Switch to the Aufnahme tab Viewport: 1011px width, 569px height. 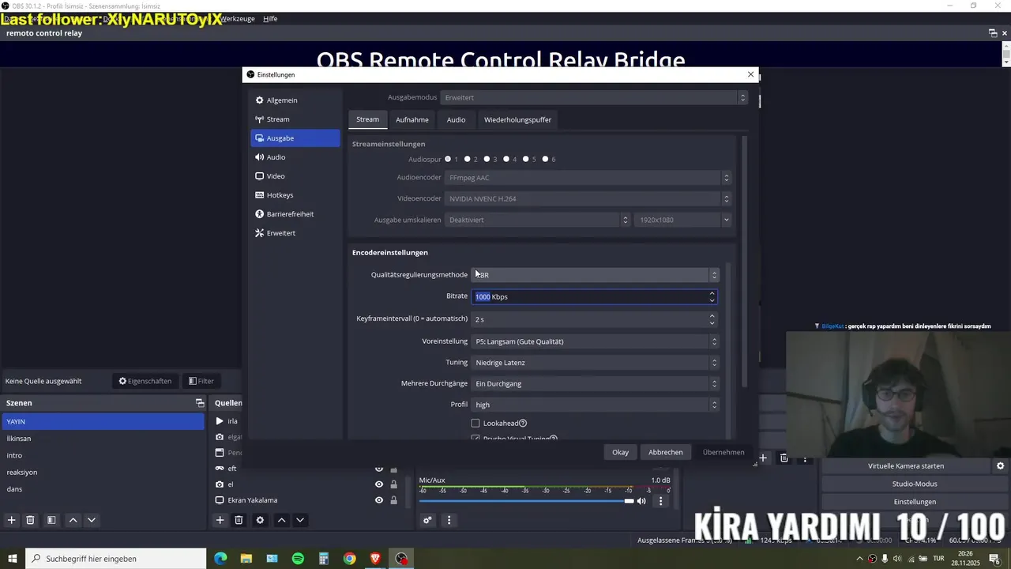[412, 119]
